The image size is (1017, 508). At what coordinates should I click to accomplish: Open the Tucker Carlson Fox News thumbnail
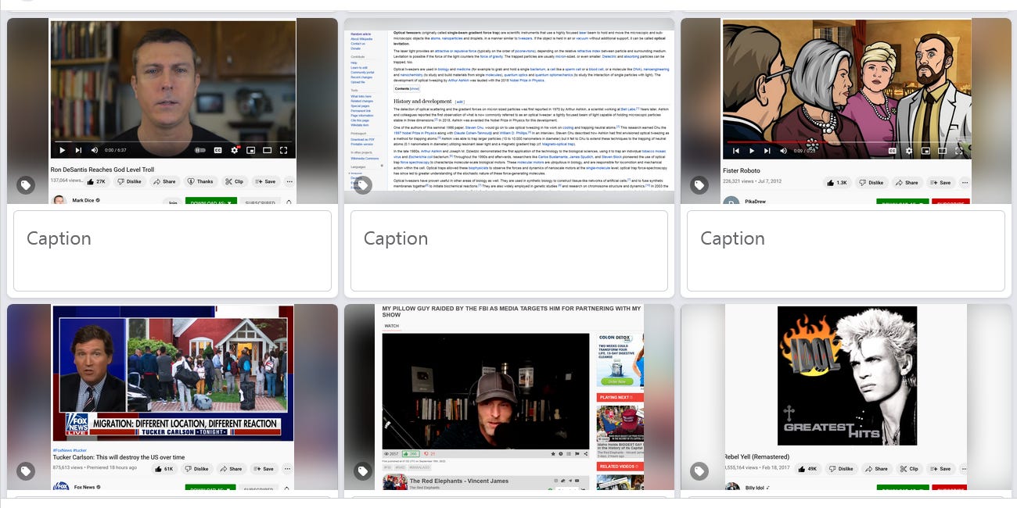pyautogui.click(x=172, y=397)
